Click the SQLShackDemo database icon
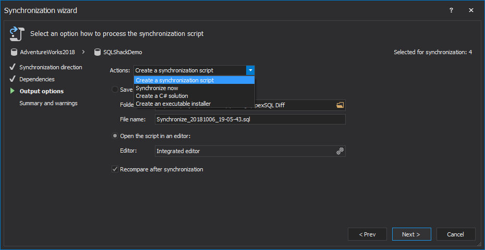Image resolution: width=485 pixels, height=250 pixels. 98,52
